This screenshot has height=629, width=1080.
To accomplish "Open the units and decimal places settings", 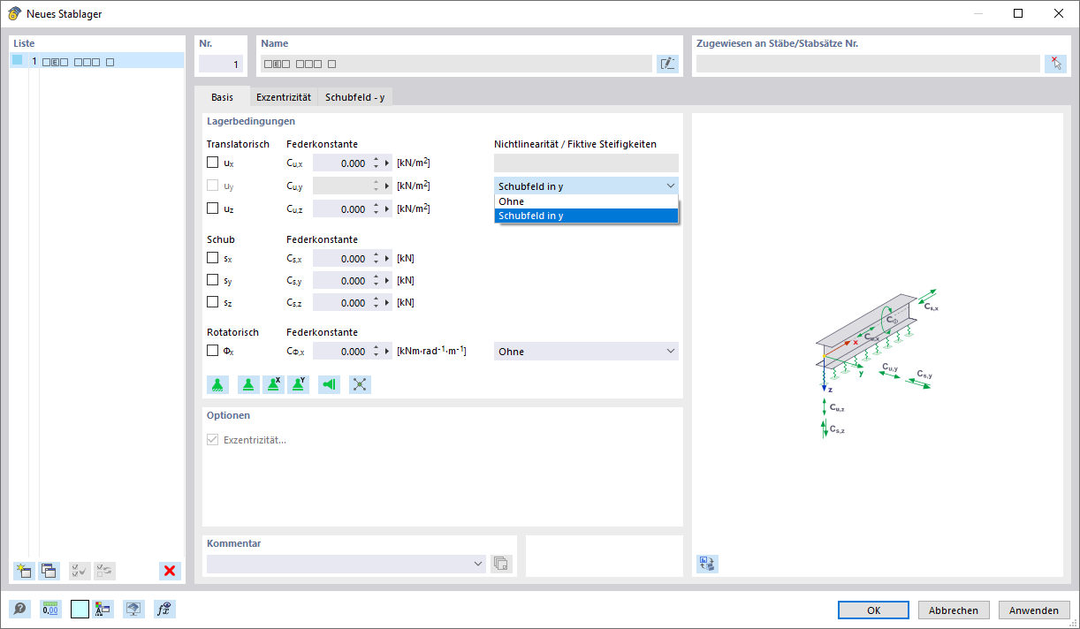I will click(50, 609).
